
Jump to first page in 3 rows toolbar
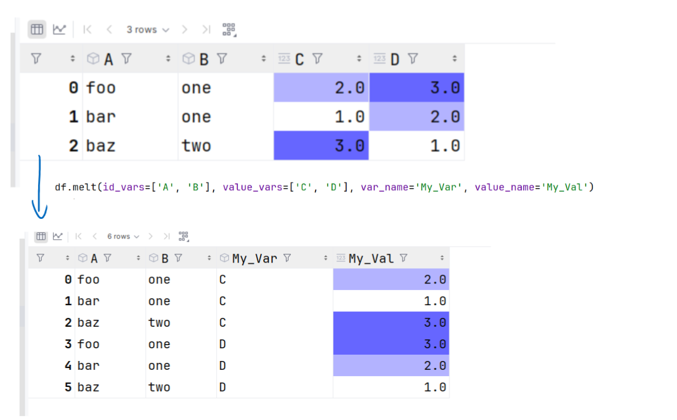click(x=87, y=29)
